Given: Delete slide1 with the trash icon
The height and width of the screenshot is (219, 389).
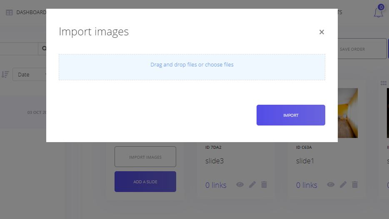Looking at the screenshot, I should click(x=355, y=185).
